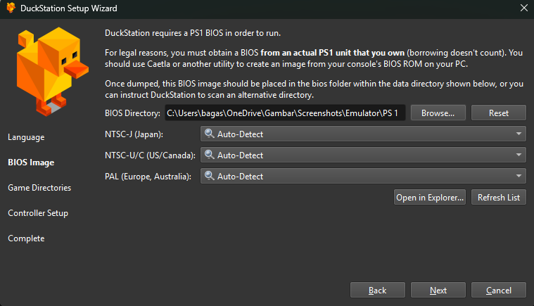Image resolution: width=534 pixels, height=306 pixels.
Task: Click magnifier icon in NTSC-U/C dropdown
Action: pyautogui.click(x=210, y=155)
